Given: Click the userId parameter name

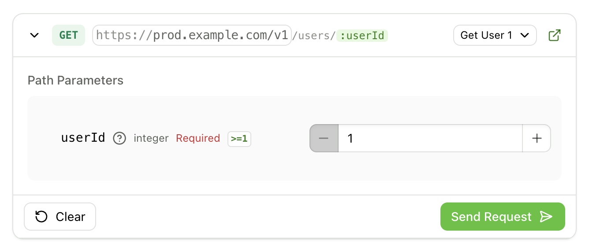Looking at the screenshot, I should pos(83,138).
